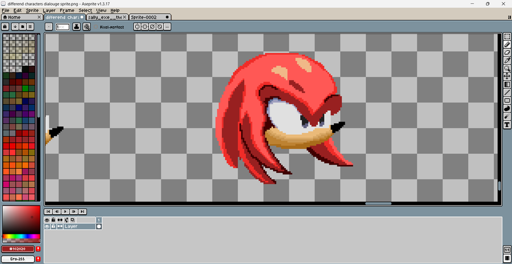Click background color Gry-255 button
The image size is (512, 264).
(18, 259)
